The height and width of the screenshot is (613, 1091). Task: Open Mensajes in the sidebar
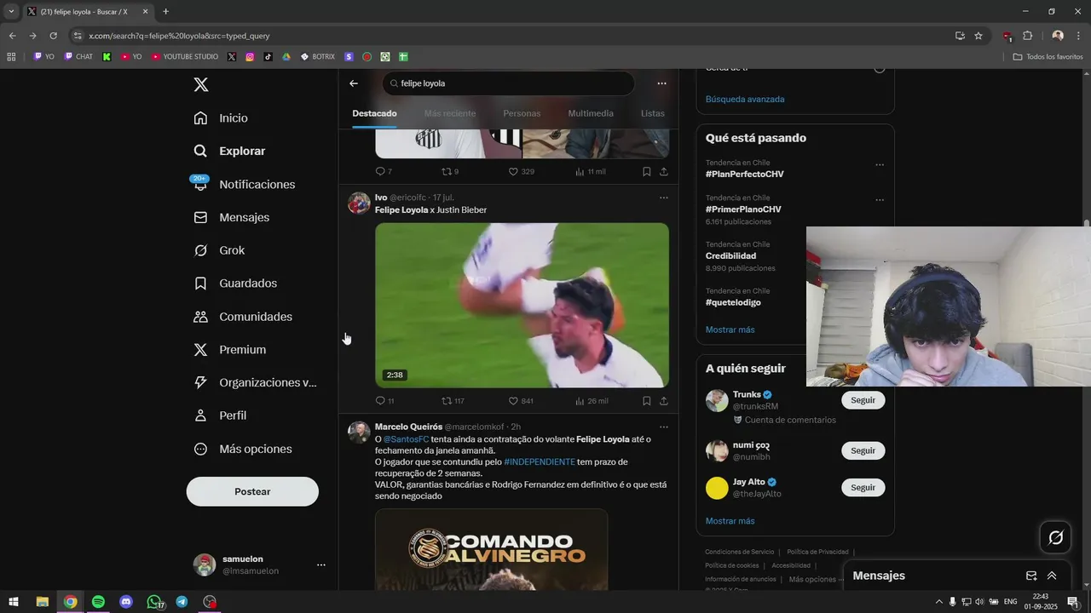[231, 217]
